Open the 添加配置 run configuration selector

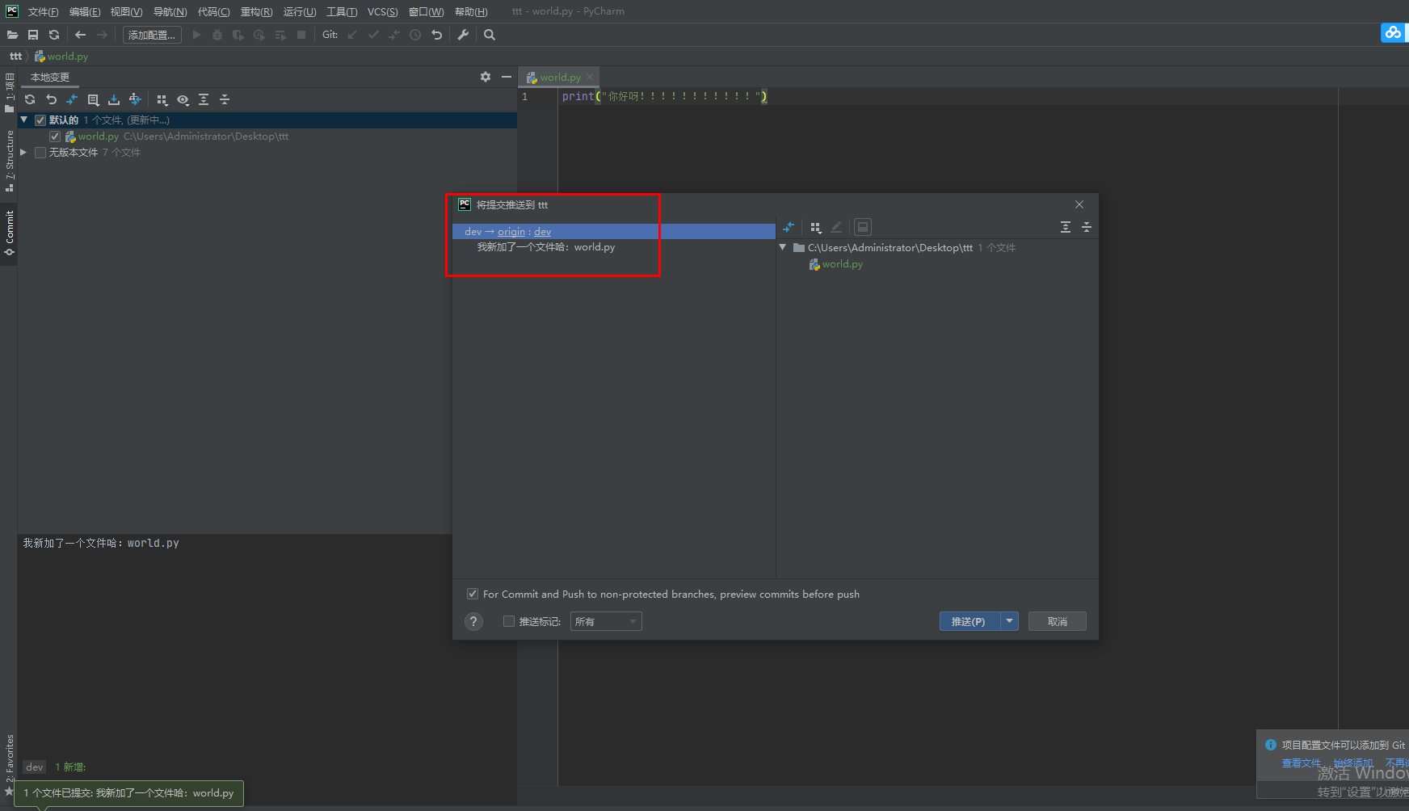152,35
